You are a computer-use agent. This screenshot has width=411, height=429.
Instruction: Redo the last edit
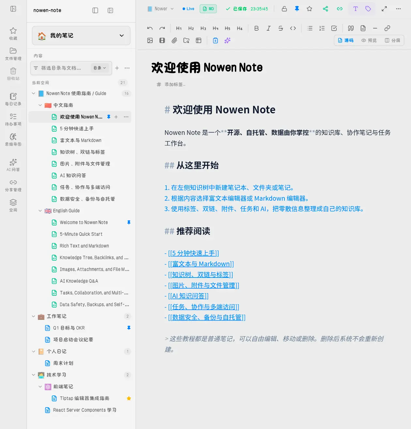pos(162,28)
